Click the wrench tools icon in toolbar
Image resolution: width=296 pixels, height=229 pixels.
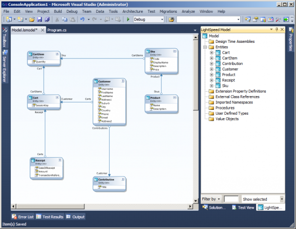click(x=278, y=19)
